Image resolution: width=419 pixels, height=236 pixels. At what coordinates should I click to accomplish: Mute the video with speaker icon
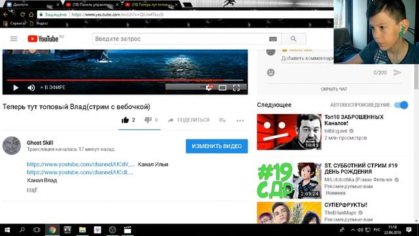(x=31, y=87)
